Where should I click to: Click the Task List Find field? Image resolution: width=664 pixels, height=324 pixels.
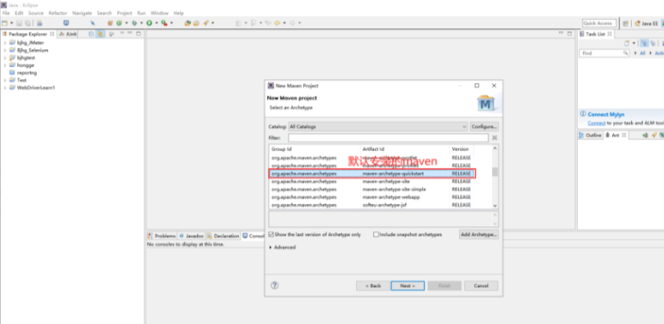click(x=604, y=53)
